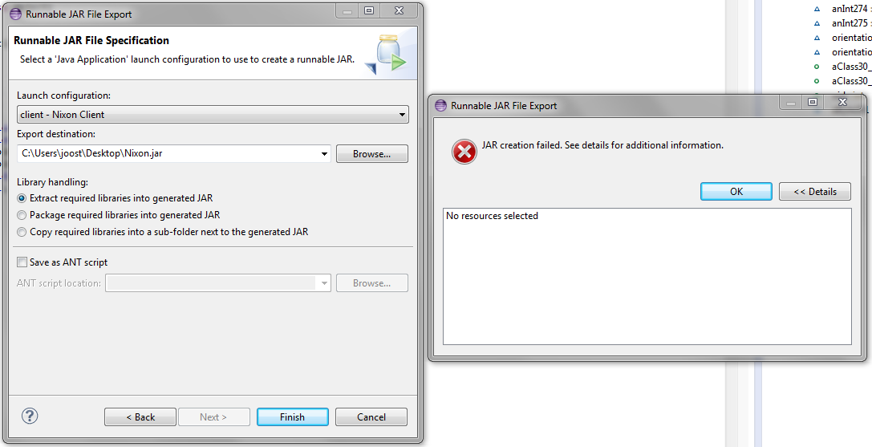Expand the Export destination dropdown arrow

coord(324,154)
